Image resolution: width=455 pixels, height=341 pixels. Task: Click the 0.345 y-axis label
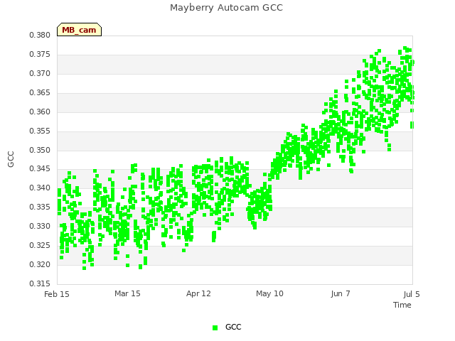coord(40,168)
